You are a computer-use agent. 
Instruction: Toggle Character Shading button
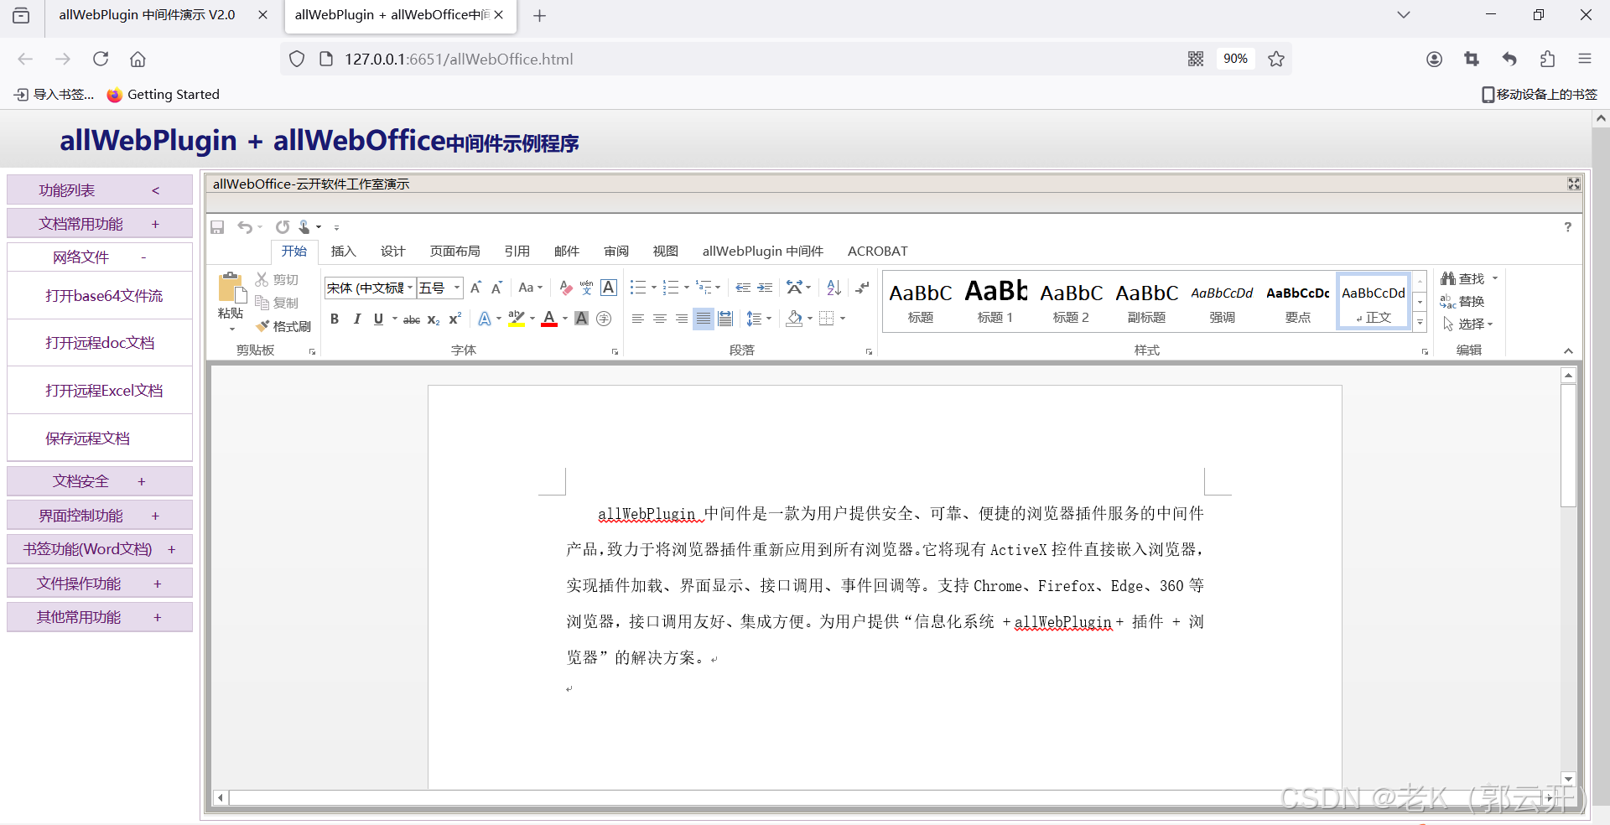(x=581, y=319)
